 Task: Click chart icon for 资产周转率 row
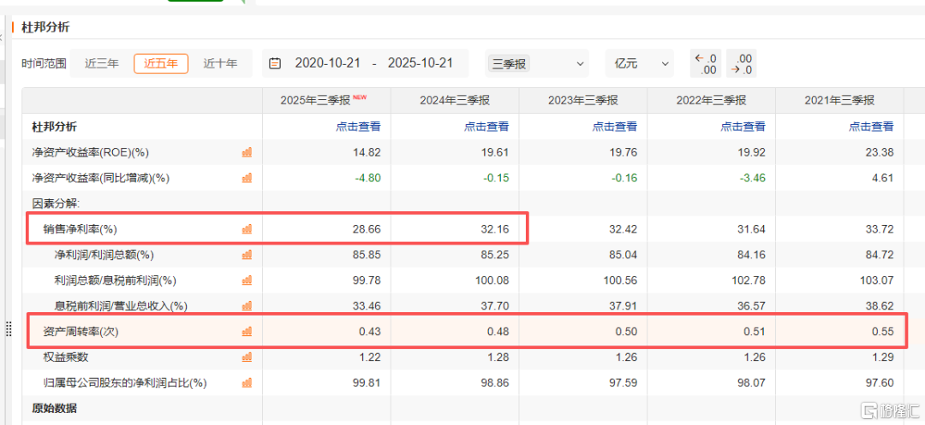point(247,331)
